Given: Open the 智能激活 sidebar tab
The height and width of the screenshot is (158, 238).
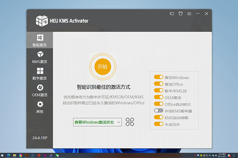Looking at the screenshot, I should coord(40,40).
